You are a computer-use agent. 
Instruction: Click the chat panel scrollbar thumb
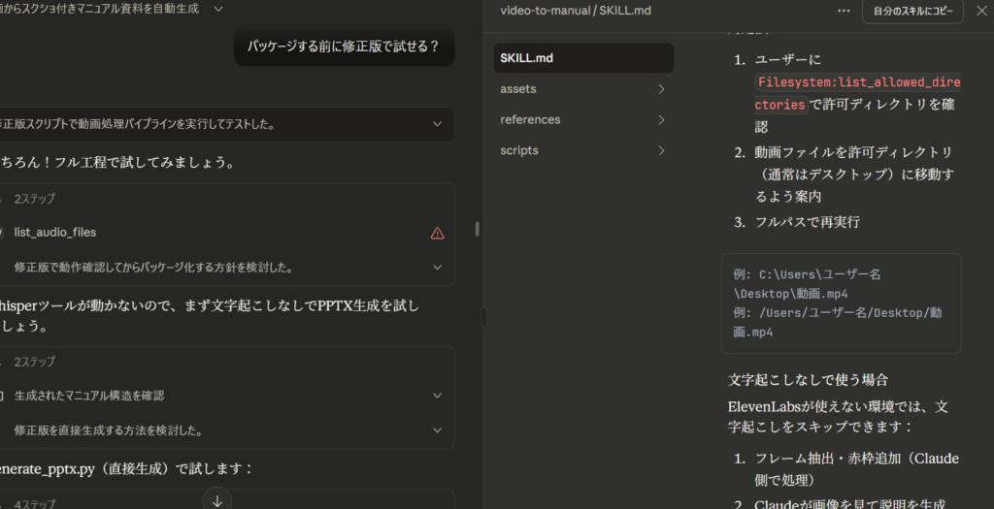476,229
